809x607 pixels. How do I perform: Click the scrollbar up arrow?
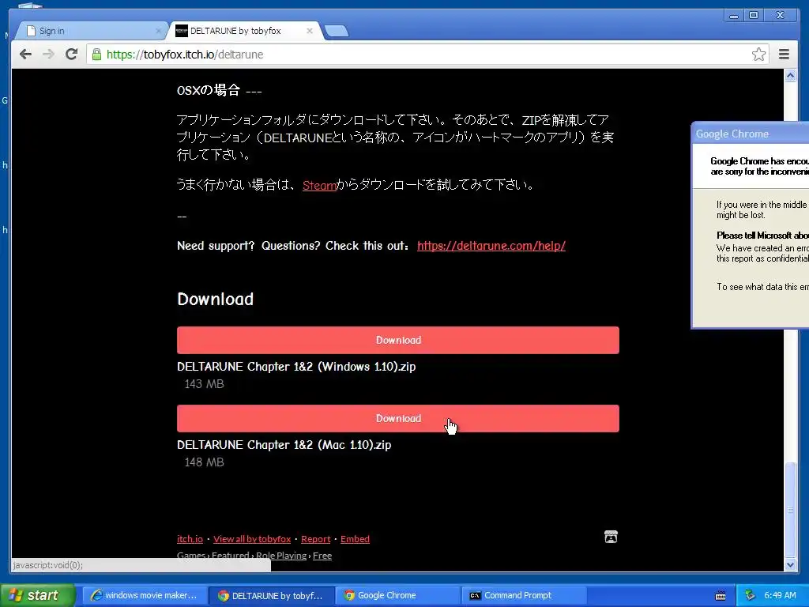(790, 76)
